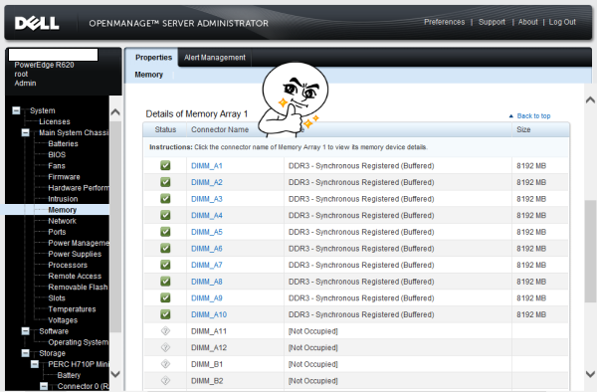Image resolution: width=597 pixels, height=392 pixels.
Task: Click the green status icon for DIMM_A8
Action: click(x=165, y=282)
